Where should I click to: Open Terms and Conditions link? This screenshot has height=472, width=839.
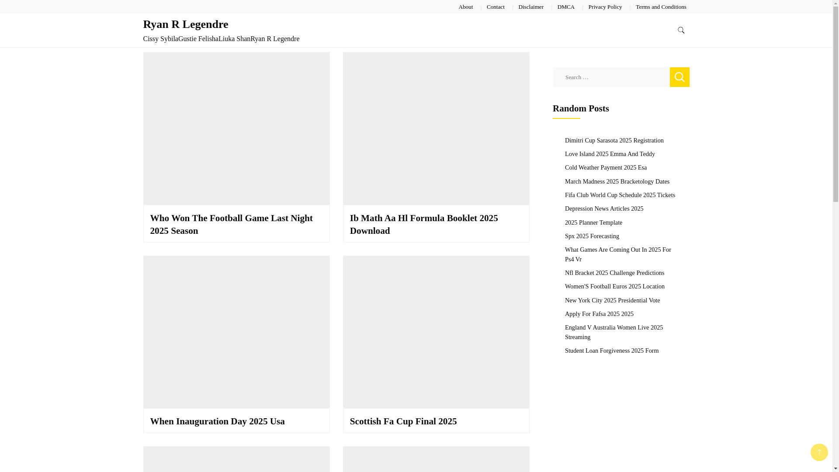click(661, 7)
